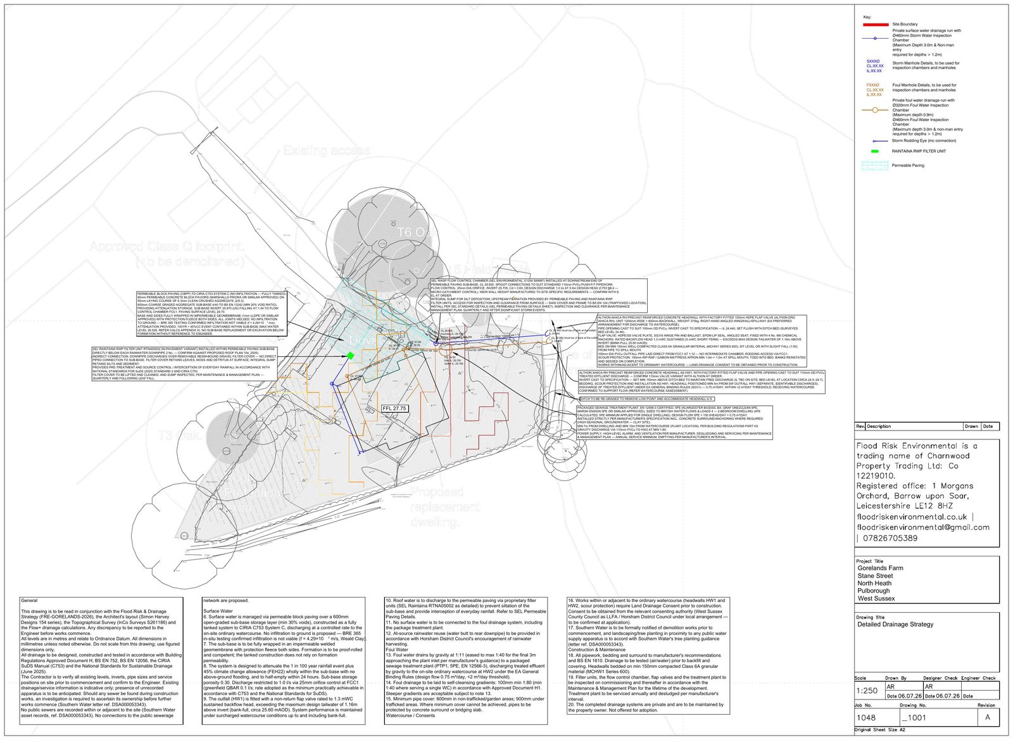
Task: Click the 'FFL 27.75' label on the plan
Action: pyautogui.click(x=395, y=409)
